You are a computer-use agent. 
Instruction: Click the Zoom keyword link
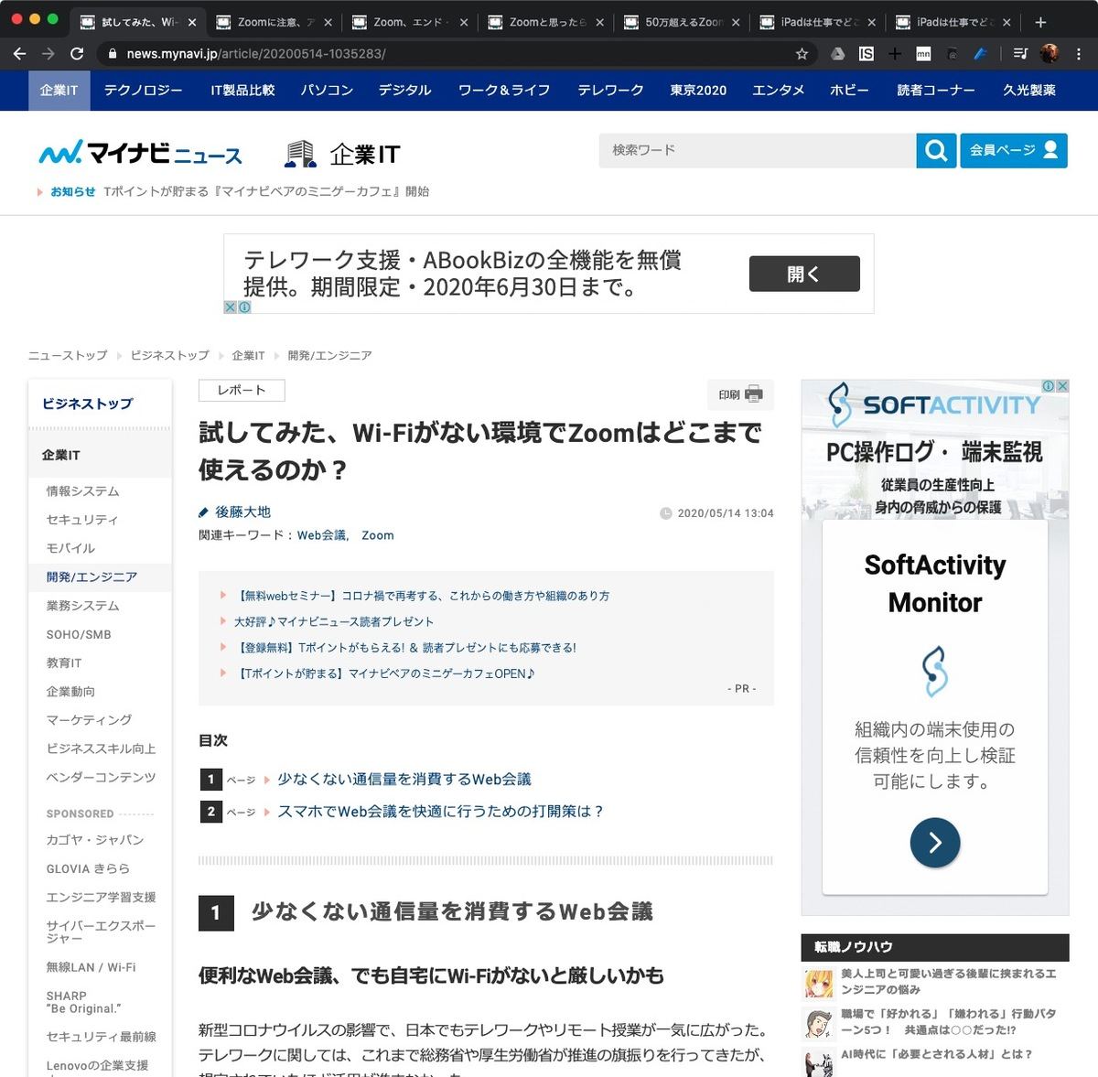(377, 535)
